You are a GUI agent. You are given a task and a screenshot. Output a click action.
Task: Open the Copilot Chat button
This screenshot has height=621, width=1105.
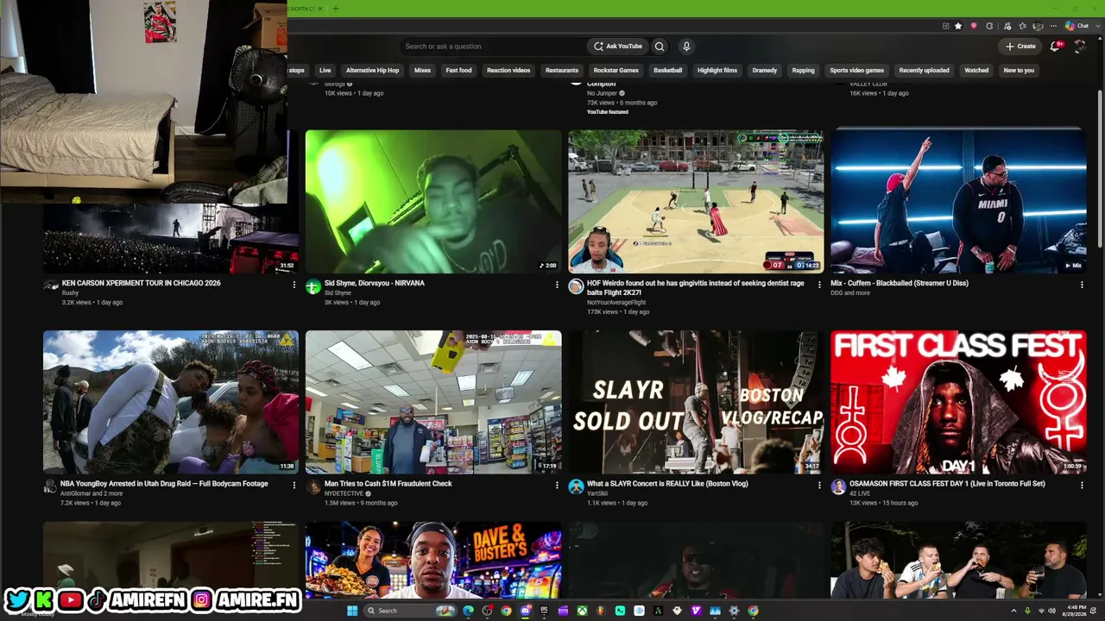(1077, 26)
